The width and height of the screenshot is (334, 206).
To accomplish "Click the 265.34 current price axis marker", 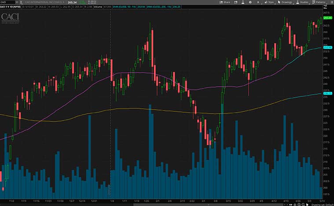I will pos(327,17).
